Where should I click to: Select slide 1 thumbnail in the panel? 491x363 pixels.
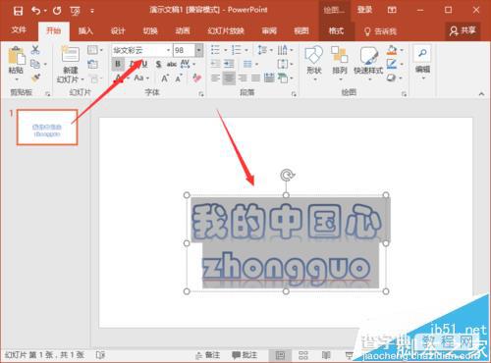click(47, 128)
